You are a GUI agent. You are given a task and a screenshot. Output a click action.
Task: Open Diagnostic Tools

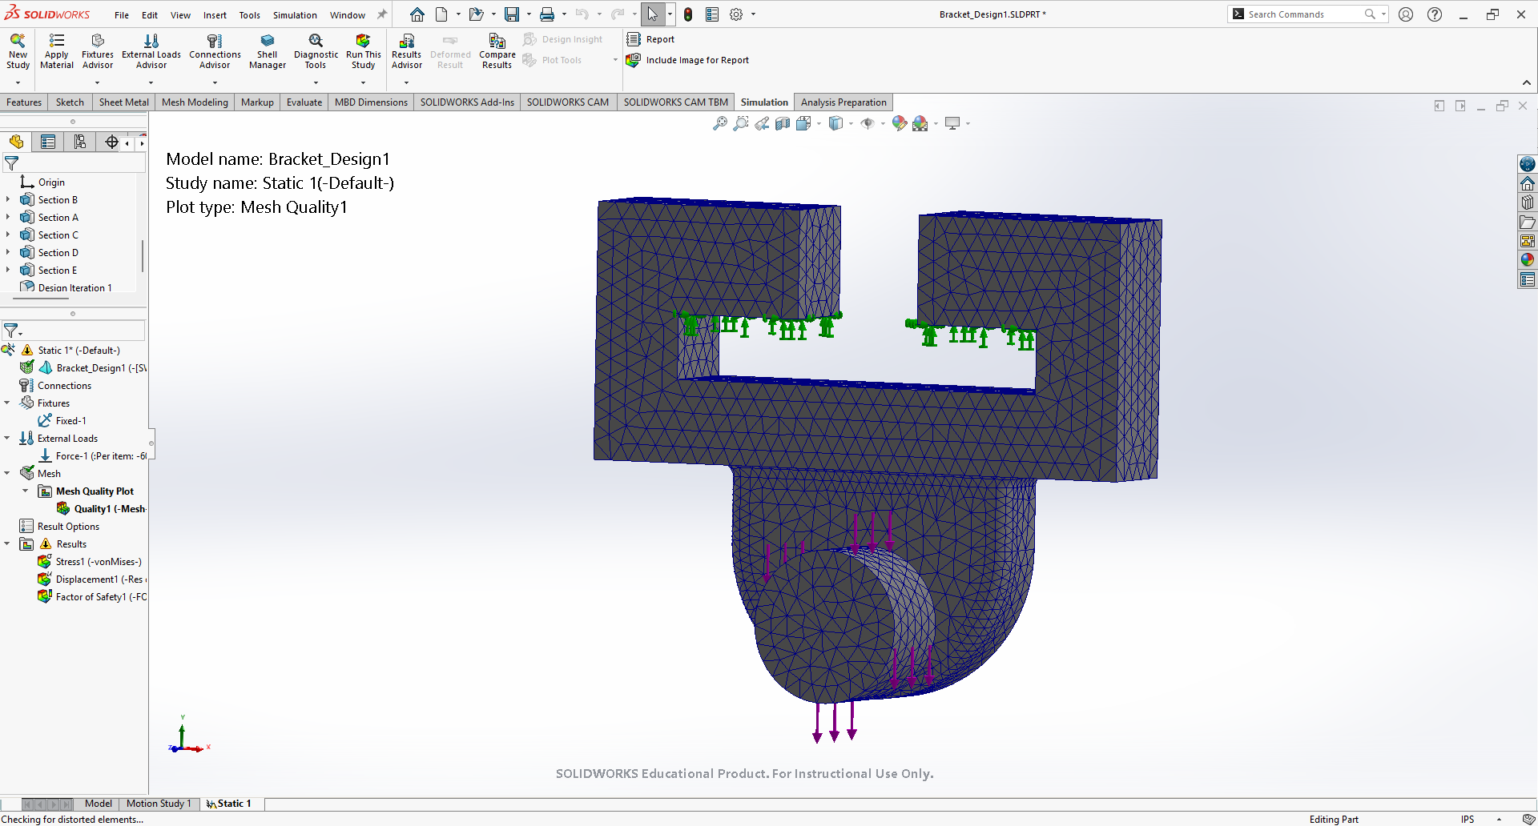pos(316,51)
